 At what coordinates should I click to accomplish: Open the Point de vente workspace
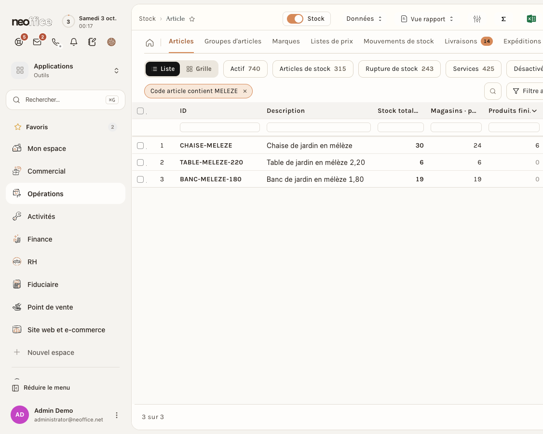pos(66,307)
